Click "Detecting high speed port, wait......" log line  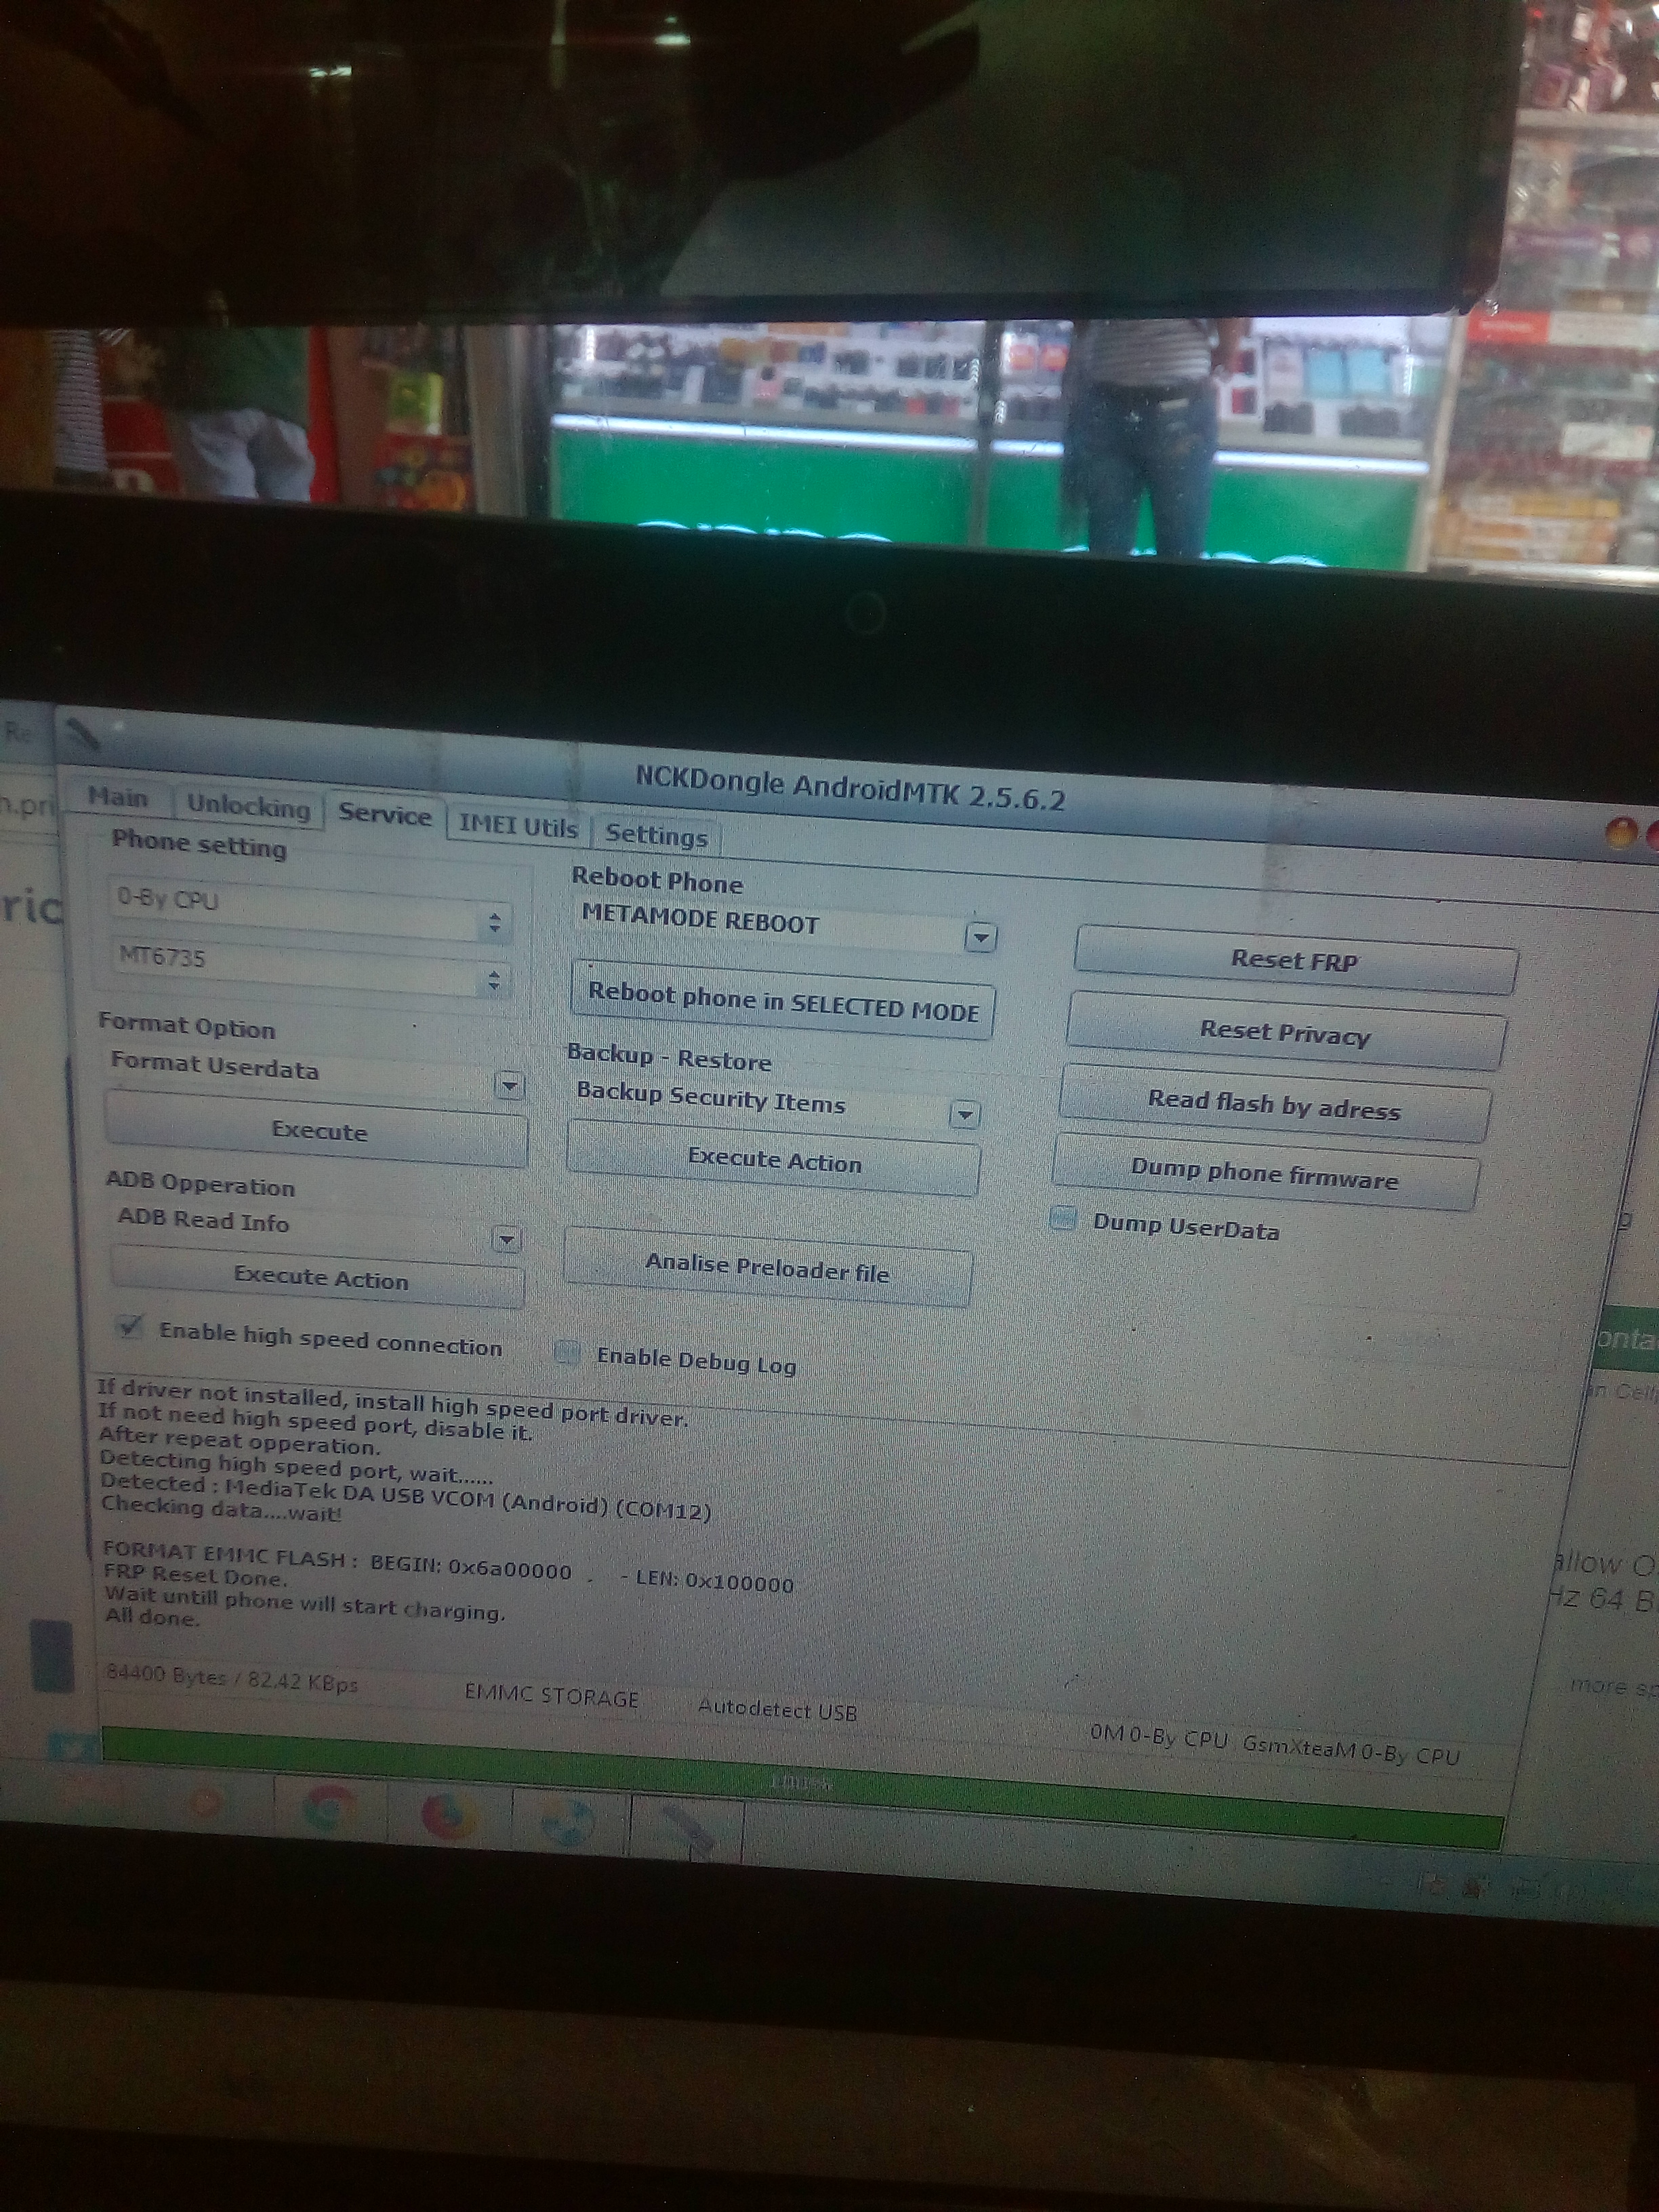point(296,1468)
